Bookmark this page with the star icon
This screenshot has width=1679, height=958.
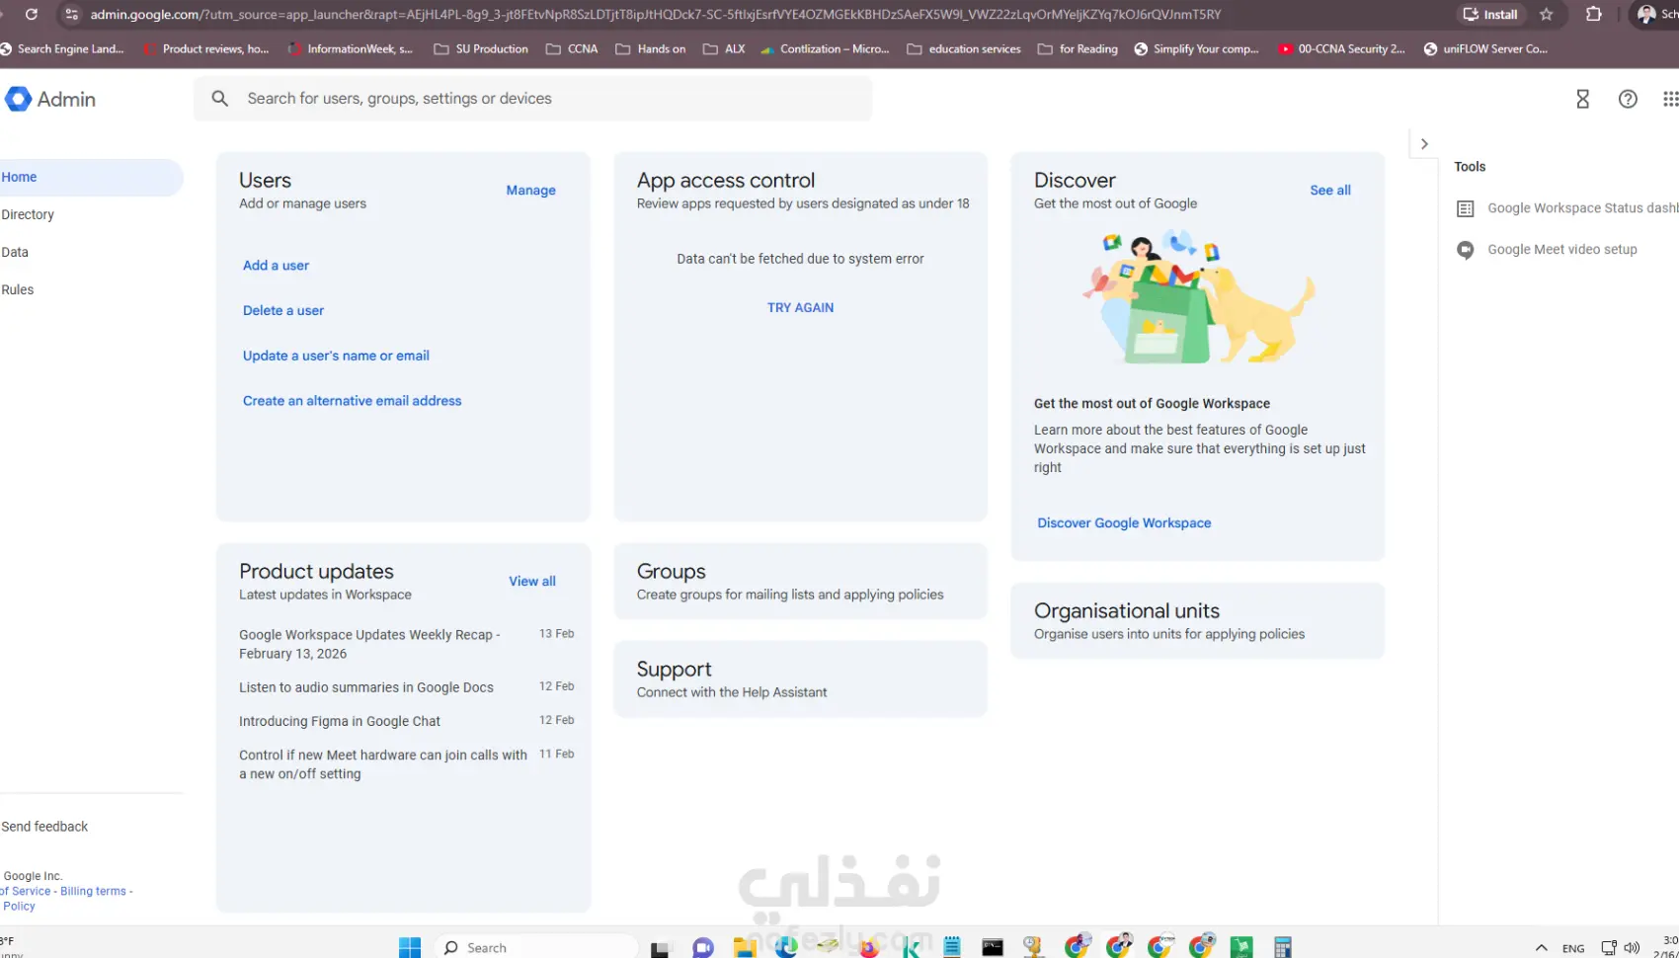pos(1547,15)
